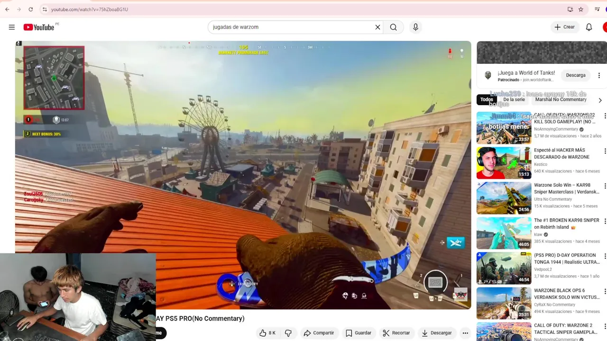This screenshot has height=341, width=607.
Task: Like the video with thumbs up 8 K
Action: 267,333
